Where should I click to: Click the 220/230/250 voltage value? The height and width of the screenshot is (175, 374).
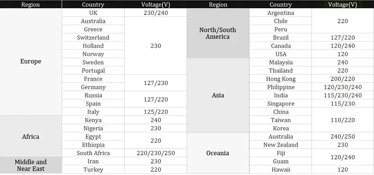tap(156, 153)
